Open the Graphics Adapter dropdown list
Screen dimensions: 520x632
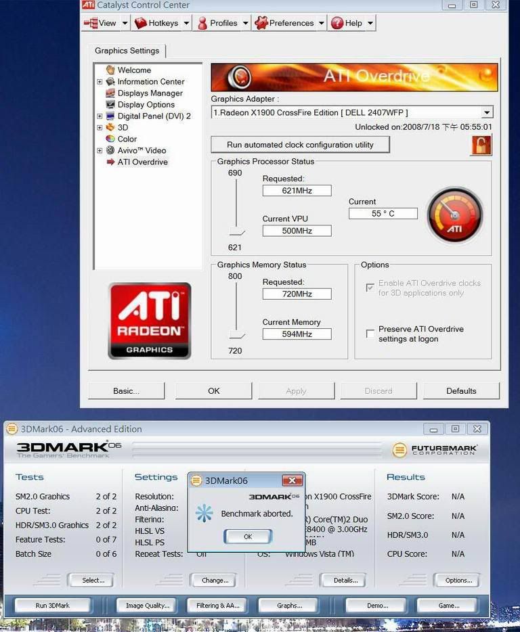487,112
